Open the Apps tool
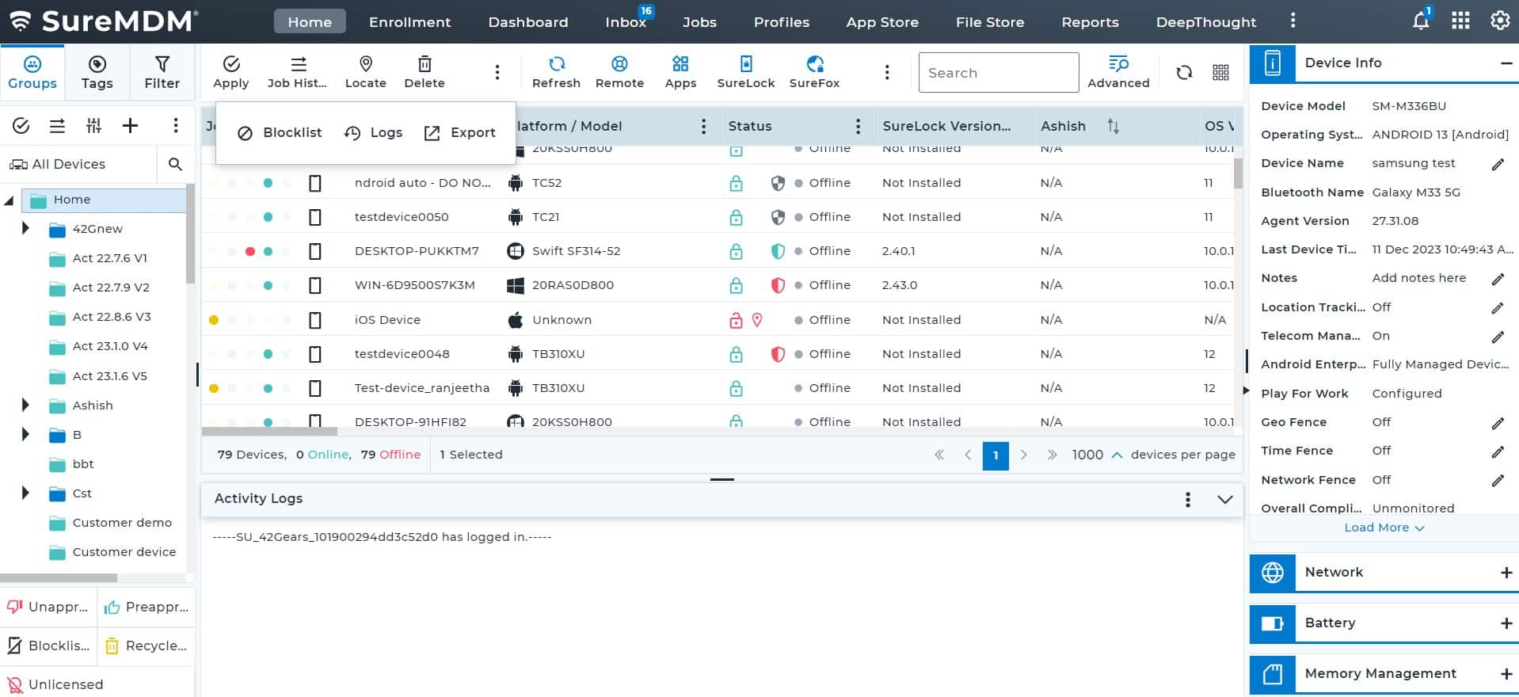 tap(680, 72)
